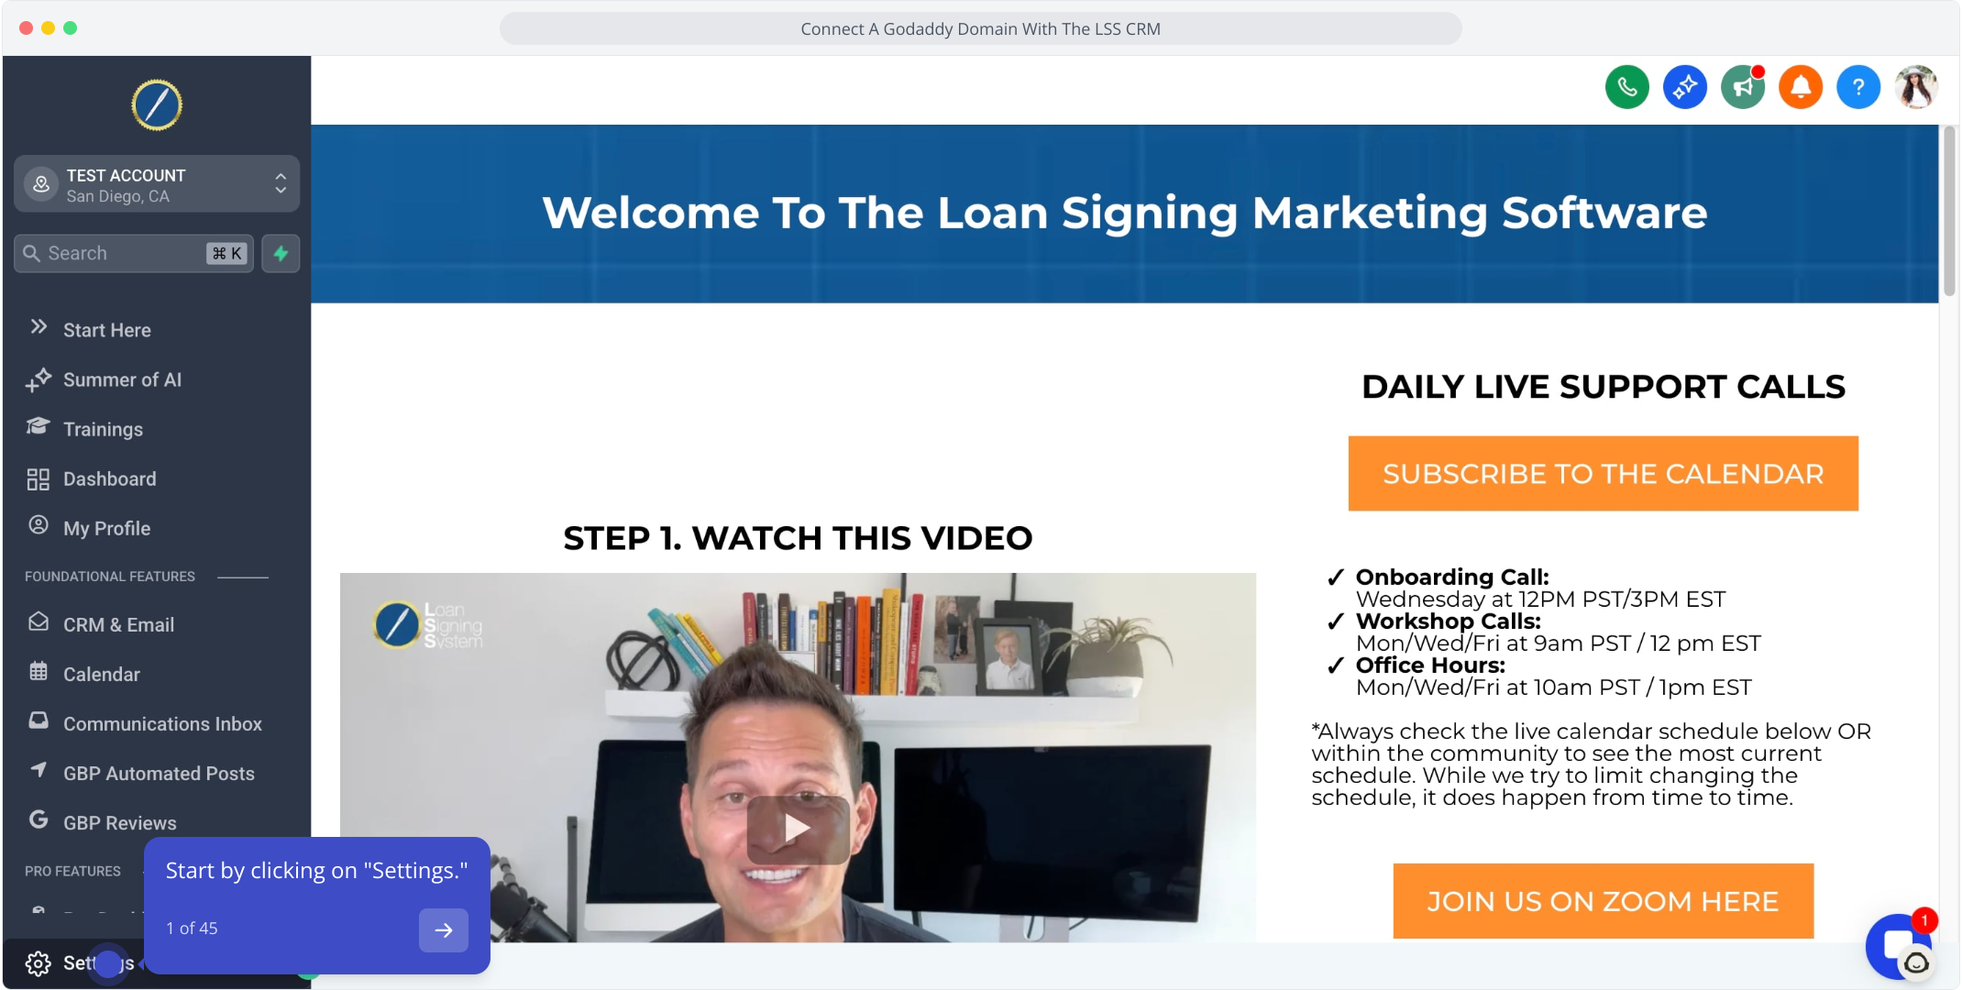Viewport: 1962px width, 990px height.
Task: Open the orange notifications bell
Action: click(x=1801, y=87)
